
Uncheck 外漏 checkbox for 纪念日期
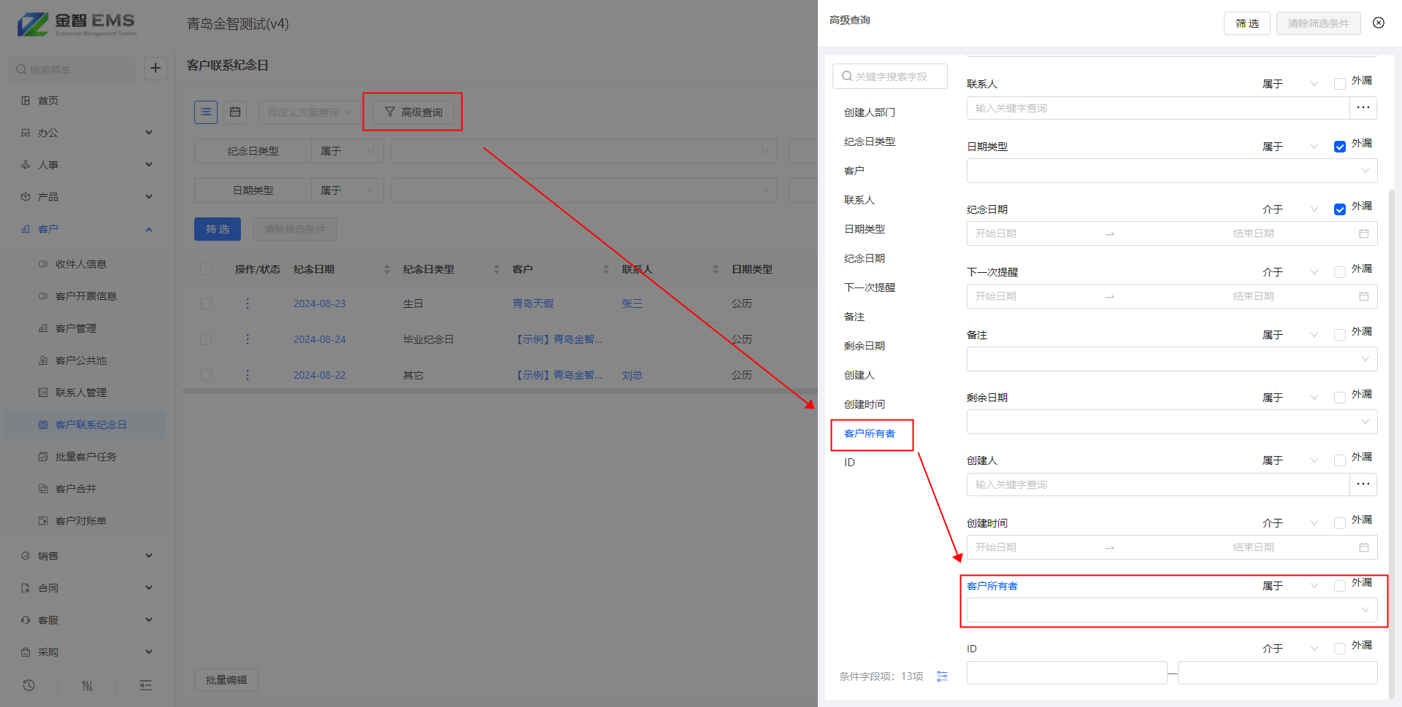1339,209
